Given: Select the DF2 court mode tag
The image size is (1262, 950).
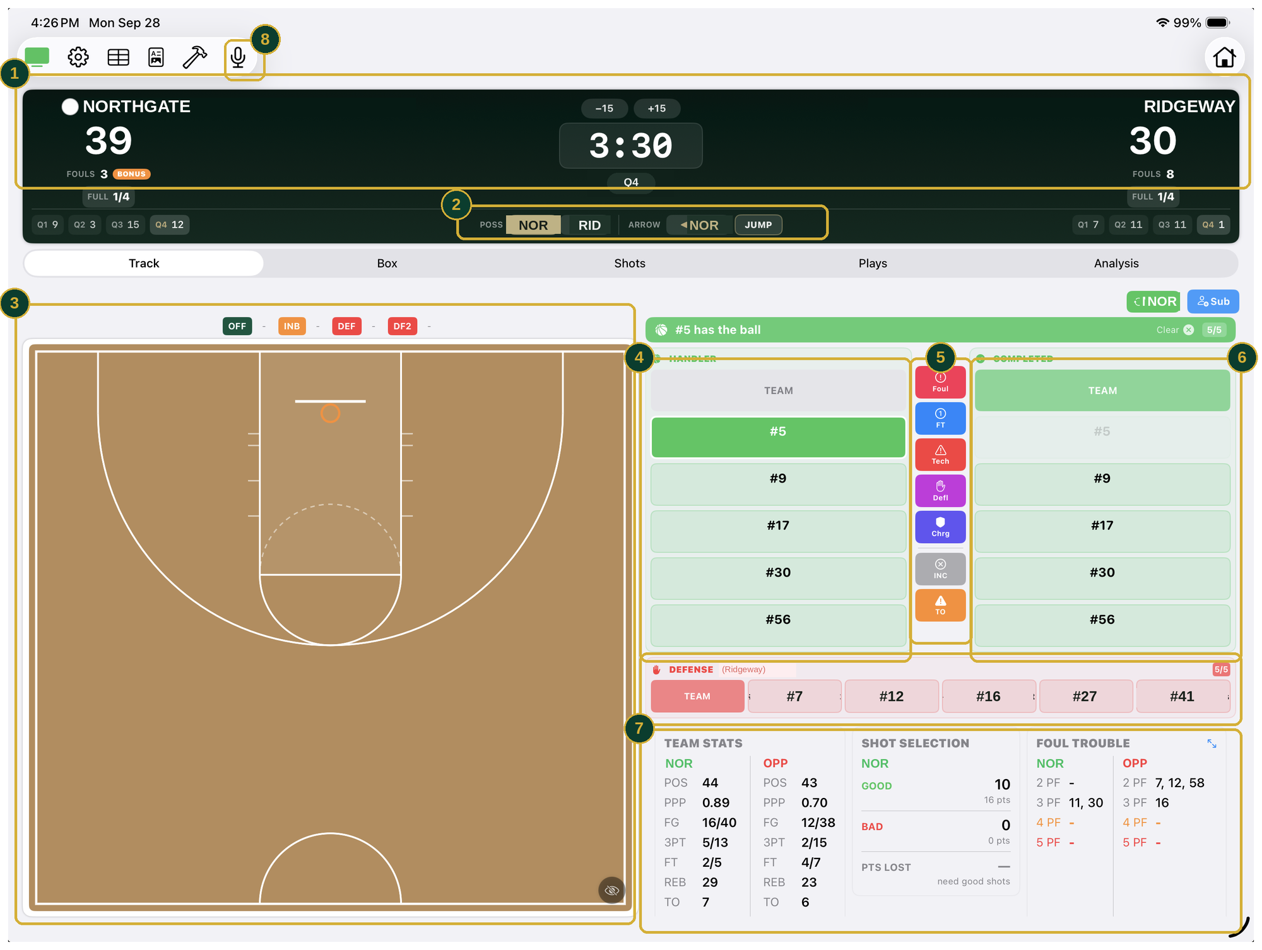Looking at the screenshot, I should [x=402, y=326].
